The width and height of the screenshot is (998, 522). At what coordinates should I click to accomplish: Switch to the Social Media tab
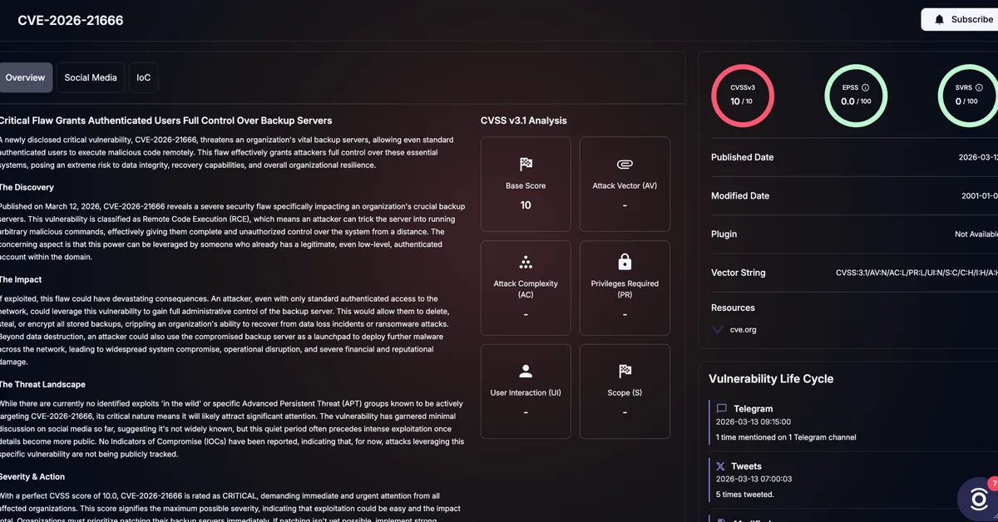click(91, 77)
